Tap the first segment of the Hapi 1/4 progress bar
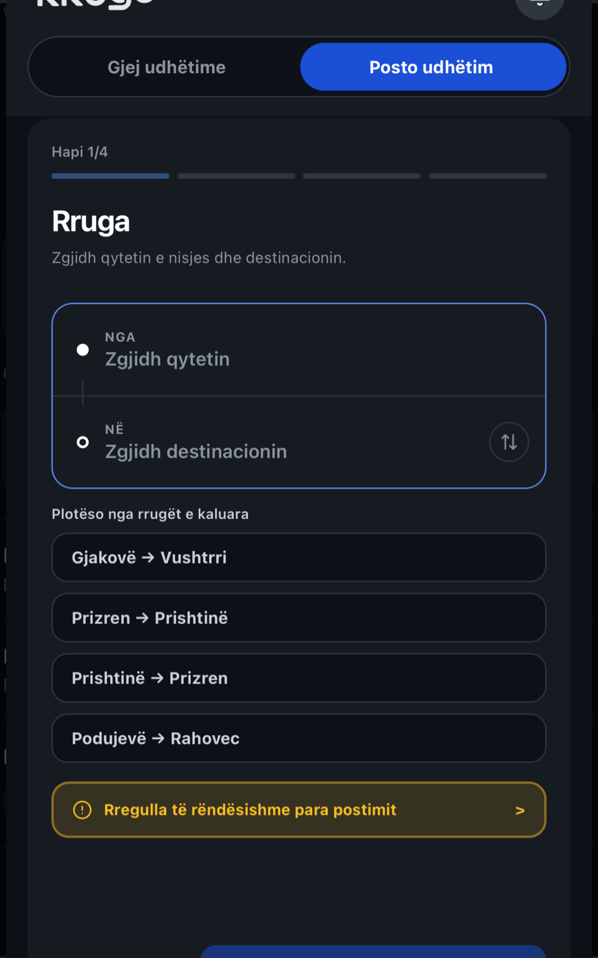598x958 pixels. point(110,176)
